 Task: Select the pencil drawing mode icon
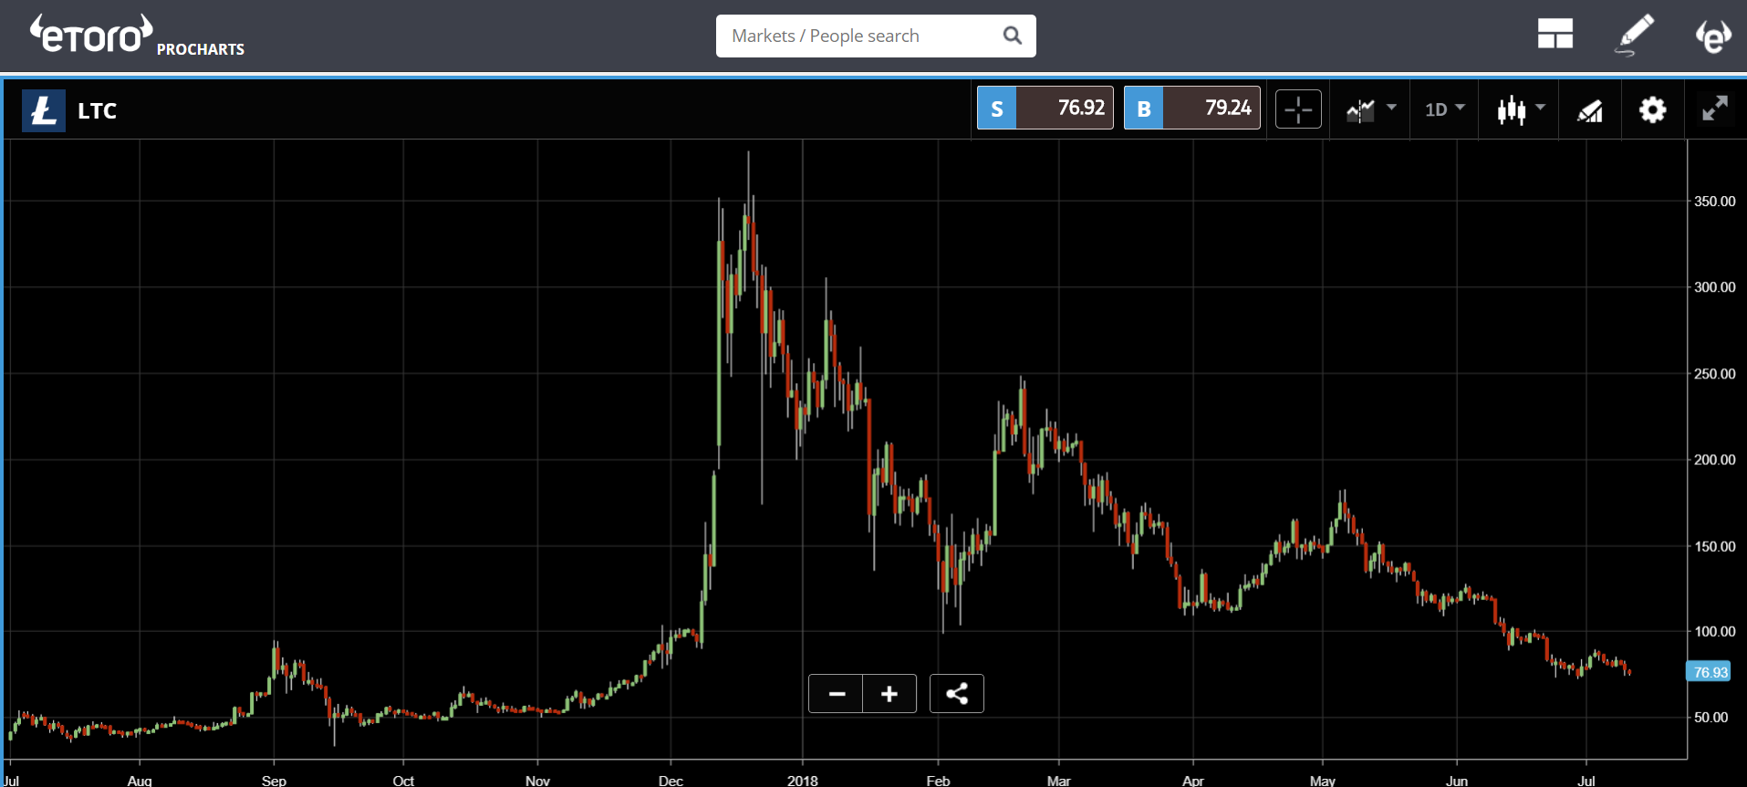tap(1634, 35)
